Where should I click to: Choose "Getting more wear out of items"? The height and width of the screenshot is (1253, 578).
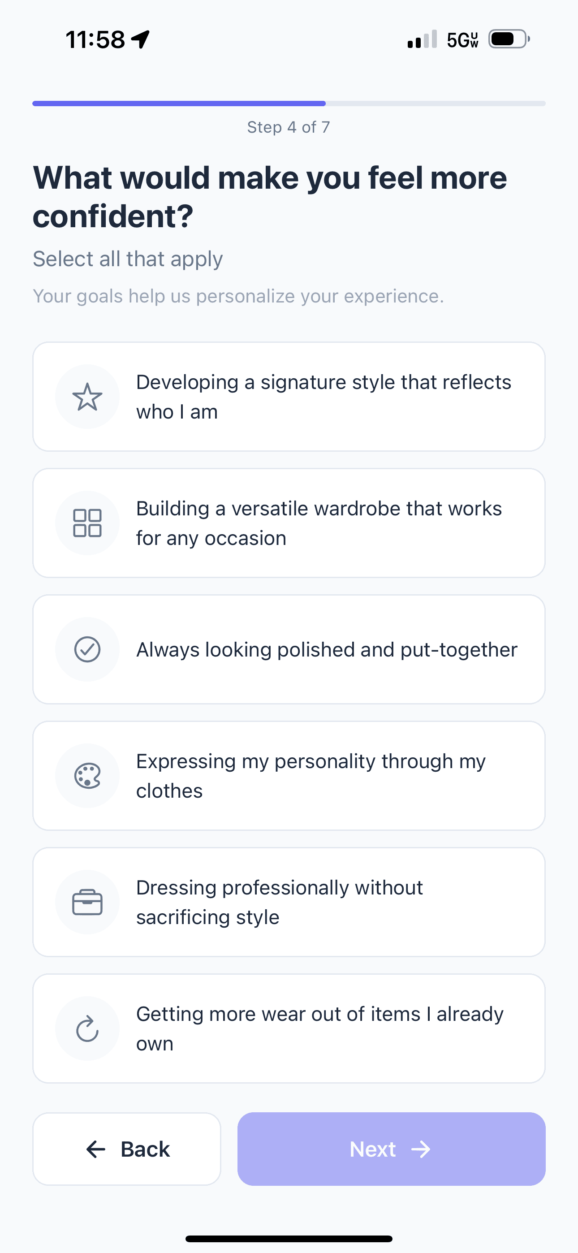pos(319,1028)
